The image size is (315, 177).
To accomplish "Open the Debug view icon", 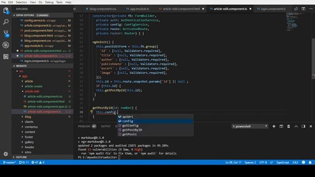I will [x=6, y=45].
